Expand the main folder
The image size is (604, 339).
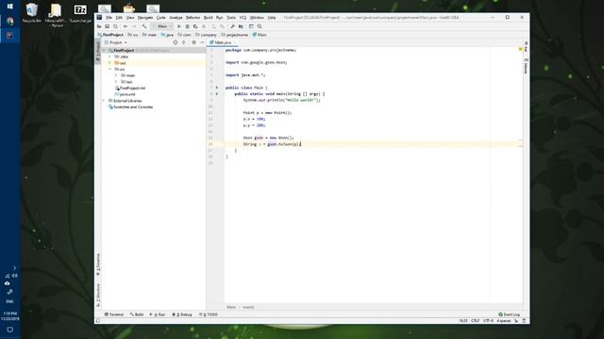(x=116, y=75)
